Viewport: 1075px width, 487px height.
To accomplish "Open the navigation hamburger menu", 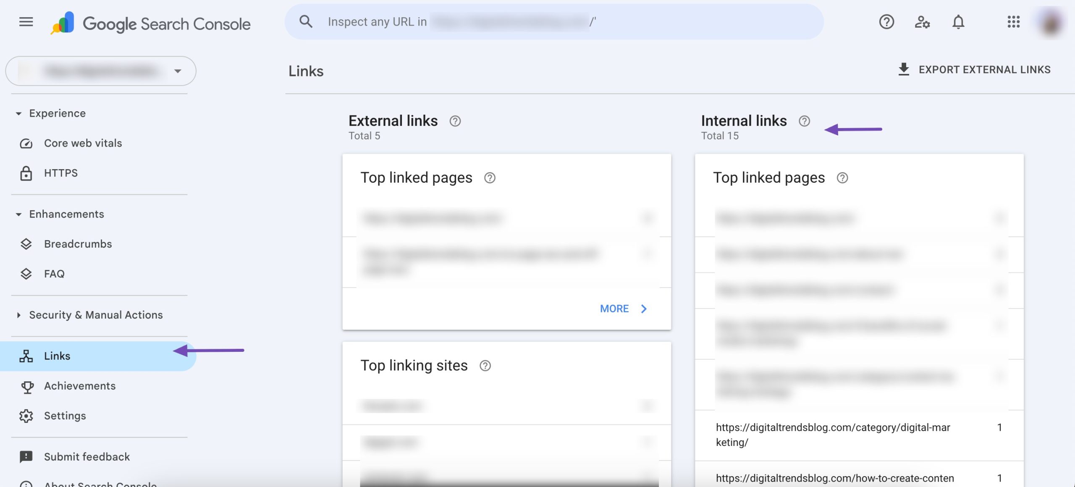I will pos(26,22).
